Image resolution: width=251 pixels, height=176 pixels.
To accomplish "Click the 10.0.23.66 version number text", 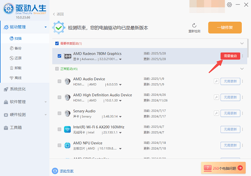I will click(23, 17).
